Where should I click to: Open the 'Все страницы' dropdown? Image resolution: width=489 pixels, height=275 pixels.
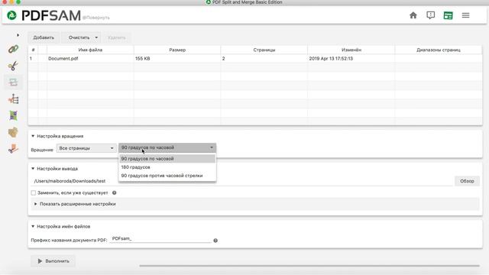pyautogui.click(x=86, y=148)
